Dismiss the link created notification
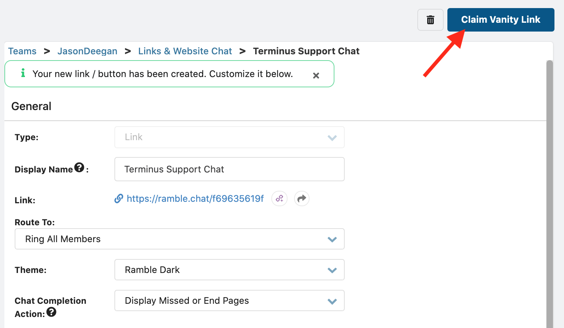The image size is (564, 328). point(316,76)
